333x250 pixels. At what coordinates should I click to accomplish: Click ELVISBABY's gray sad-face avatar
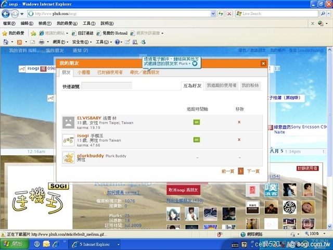pyautogui.click(x=68, y=123)
